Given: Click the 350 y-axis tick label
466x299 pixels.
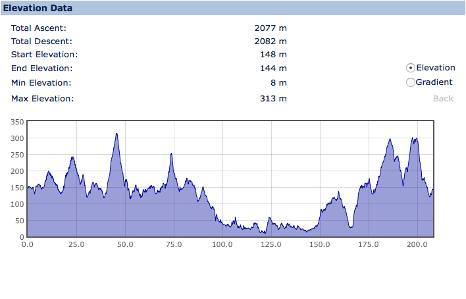Looking at the screenshot, I should coord(17,122).
